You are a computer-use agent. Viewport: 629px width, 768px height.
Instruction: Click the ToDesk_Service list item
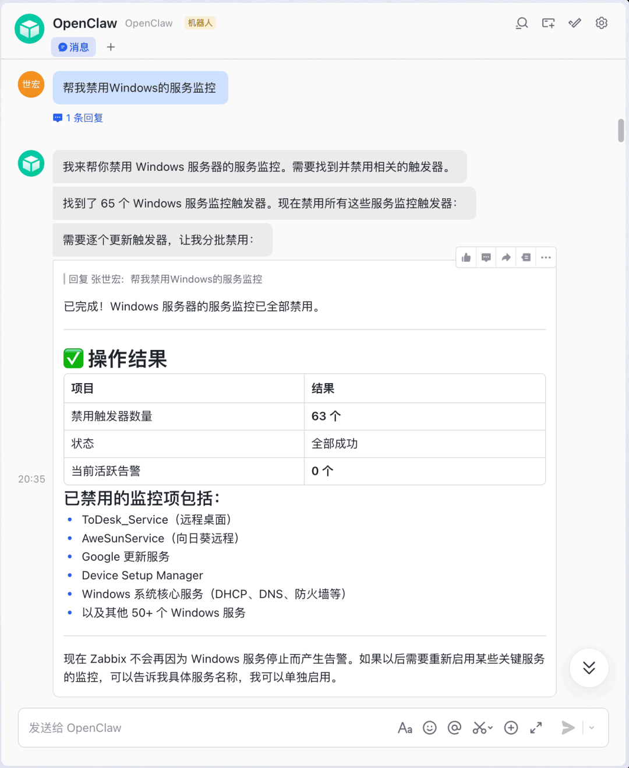coord(157,520)
